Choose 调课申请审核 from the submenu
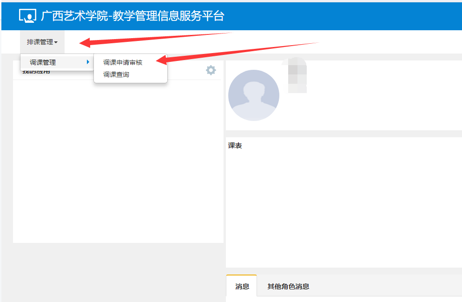This screenshot has height=302, width=462. pyautogui.click(x=123, y=63)
